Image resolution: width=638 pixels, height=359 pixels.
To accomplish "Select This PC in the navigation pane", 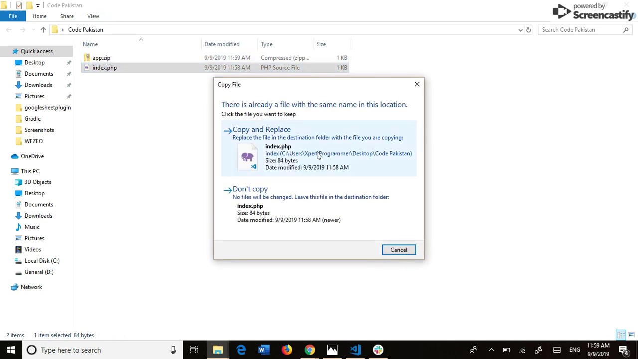I will pyautogui.click(x=30, y=171).
